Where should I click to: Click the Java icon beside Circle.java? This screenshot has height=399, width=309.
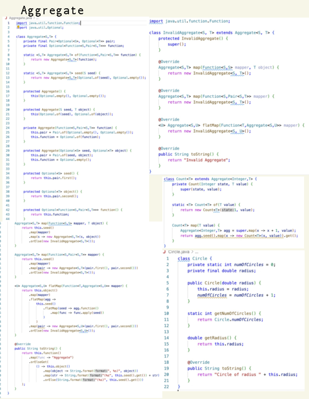pyautogui.click(x=164, y=252)
